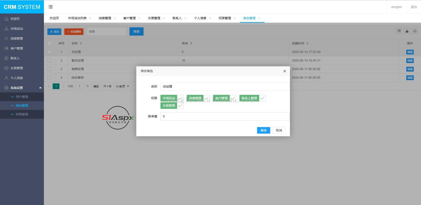Click the column filter icon in toolbar
421x205 pixels.
point(399,31)
